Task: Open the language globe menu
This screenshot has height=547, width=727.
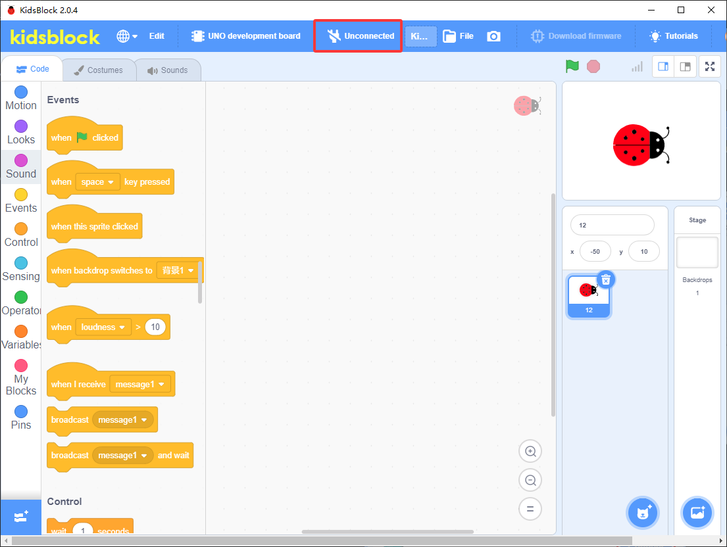Action: [127, 36]
